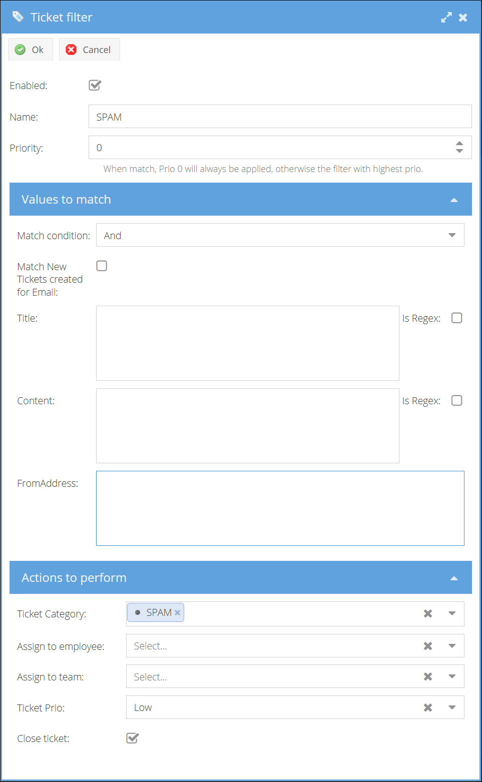Remove the SPAM tag from Ticket Category
Screen dimensions: 482x782
coord(177,612)
